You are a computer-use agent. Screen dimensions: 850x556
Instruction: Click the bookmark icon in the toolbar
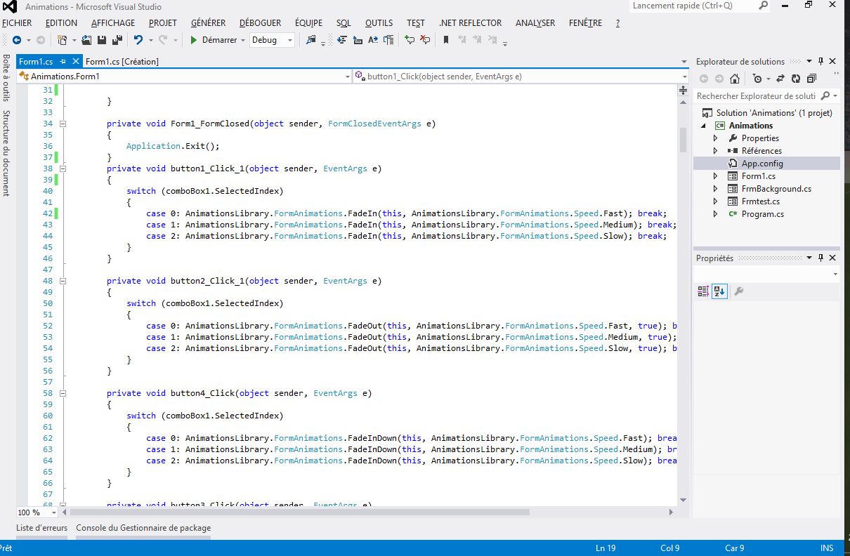point(445,40)
